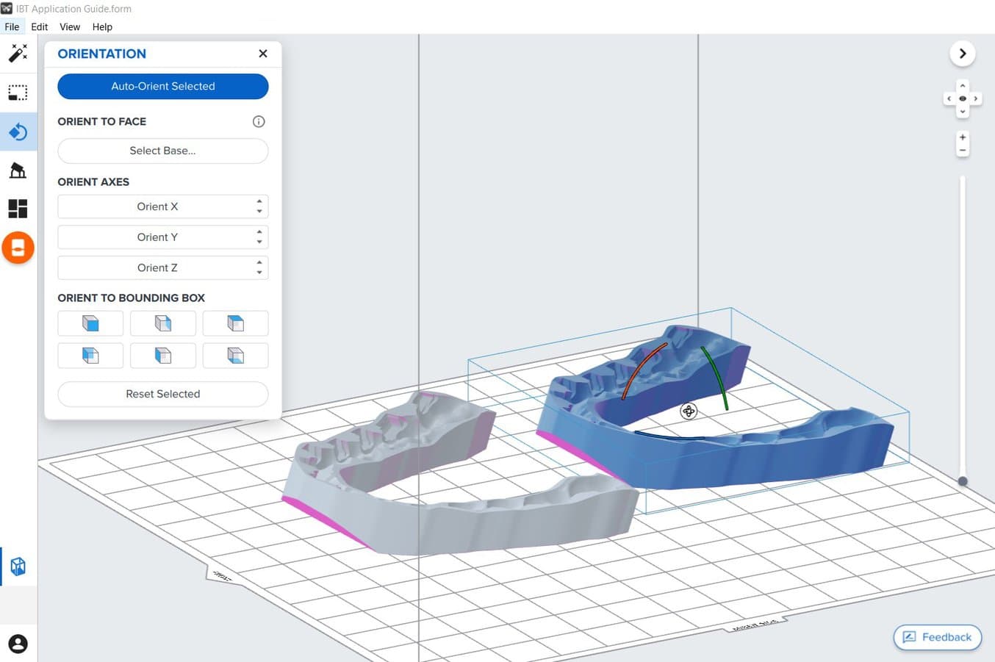Click the orange print button

18,248
